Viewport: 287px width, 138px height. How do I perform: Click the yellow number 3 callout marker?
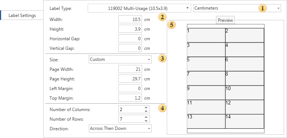pos(162,59)
